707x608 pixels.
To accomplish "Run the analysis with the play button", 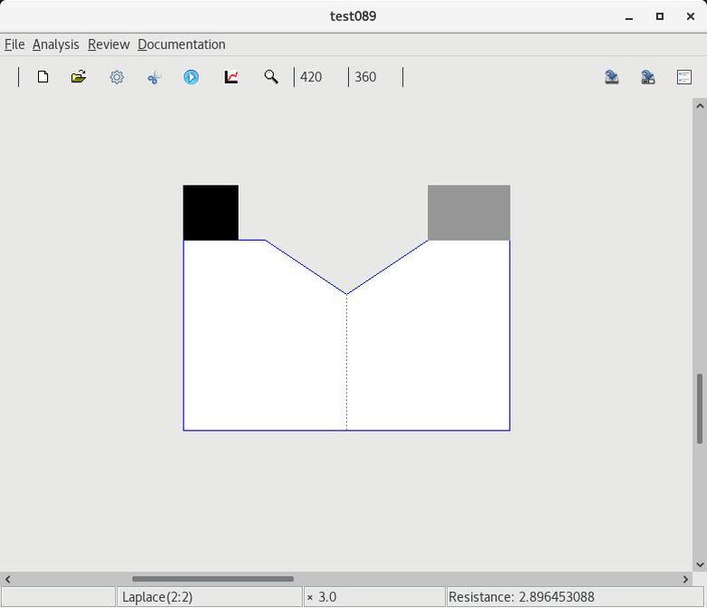I will [x=191, y=77].
